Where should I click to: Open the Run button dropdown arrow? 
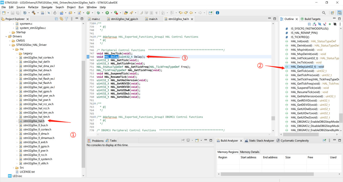[111, 13]
